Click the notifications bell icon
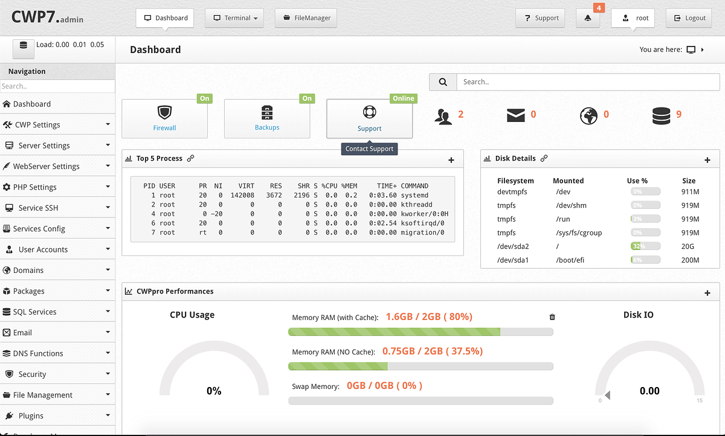Screen dimensions: 725x436 588,18
